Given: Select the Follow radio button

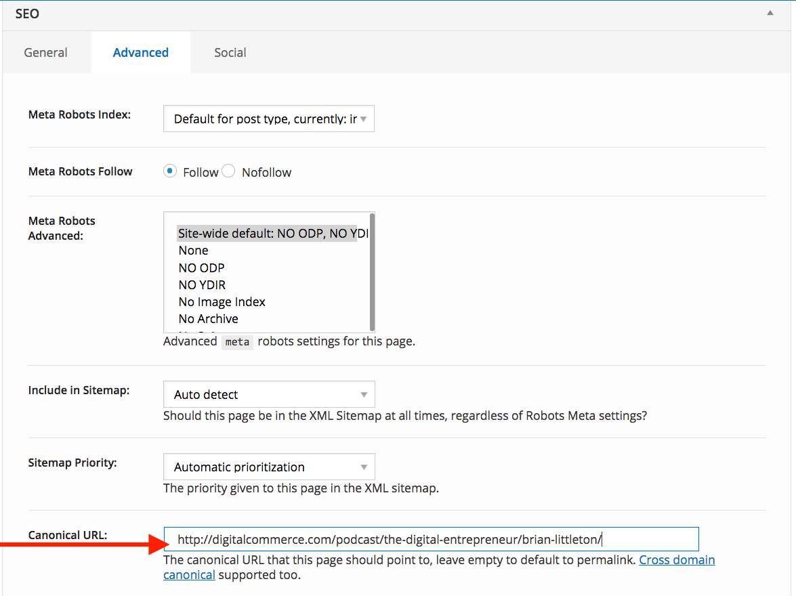Looking at the screenshot, I should click(170, 171).
